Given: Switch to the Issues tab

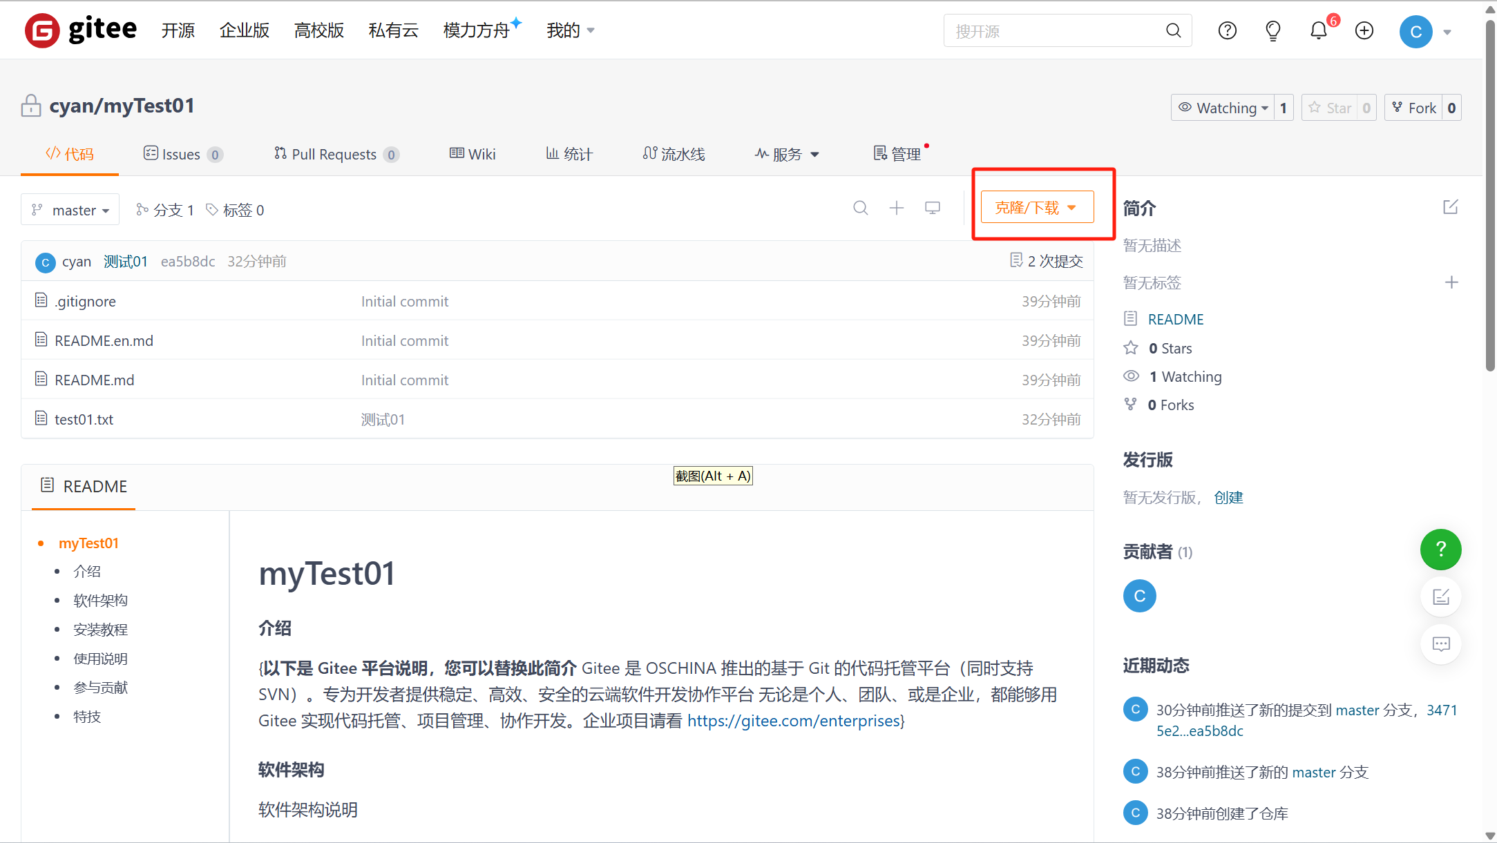Looking at the screenshot, I should [x=182, y=154].
